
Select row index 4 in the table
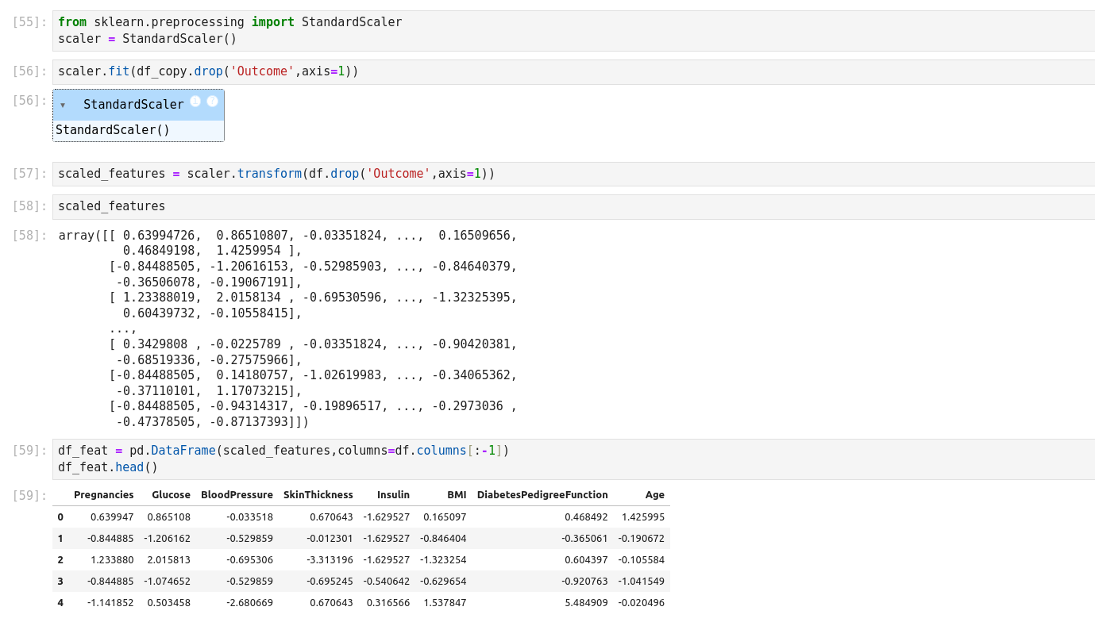pos(60,603)
